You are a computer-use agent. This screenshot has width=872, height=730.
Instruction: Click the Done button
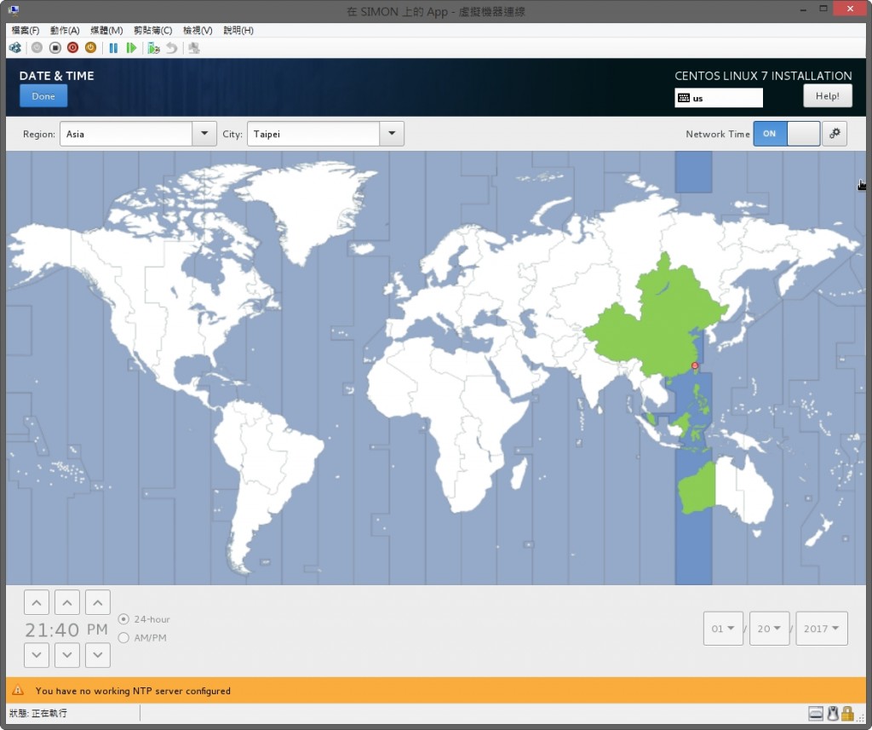[x=43, y=95]
